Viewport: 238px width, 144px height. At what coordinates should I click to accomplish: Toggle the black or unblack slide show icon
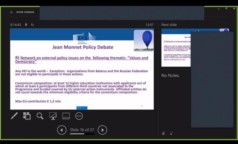pyautogui.click(x=53, y=116)
